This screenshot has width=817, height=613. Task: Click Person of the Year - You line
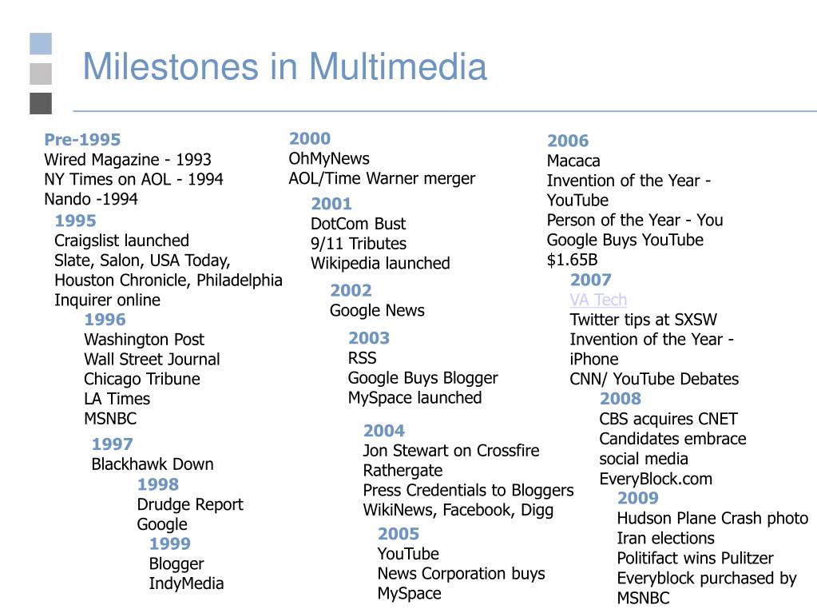tap(635, 220)
